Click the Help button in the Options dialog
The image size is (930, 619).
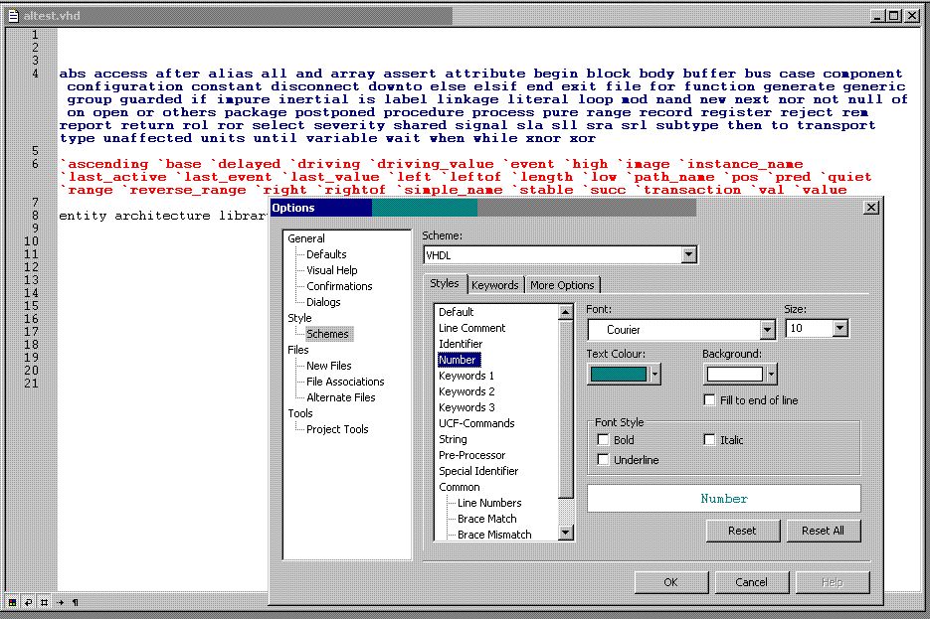[833, 582]
